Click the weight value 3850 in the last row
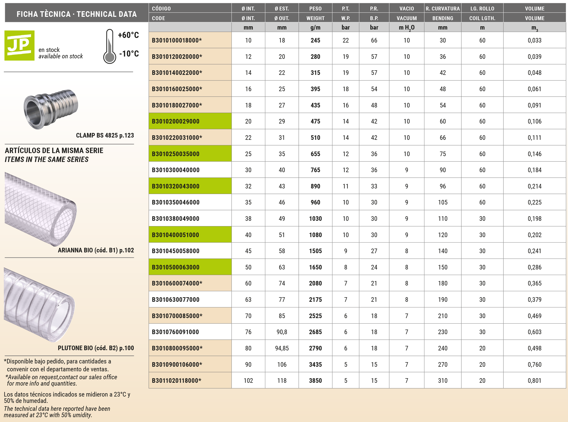 (315, 381)
